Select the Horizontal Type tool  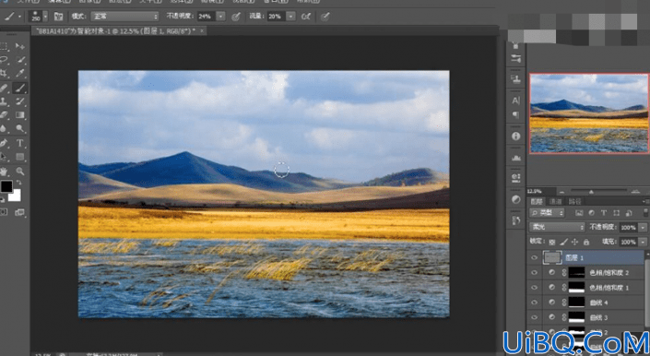(x=20, y=143)
